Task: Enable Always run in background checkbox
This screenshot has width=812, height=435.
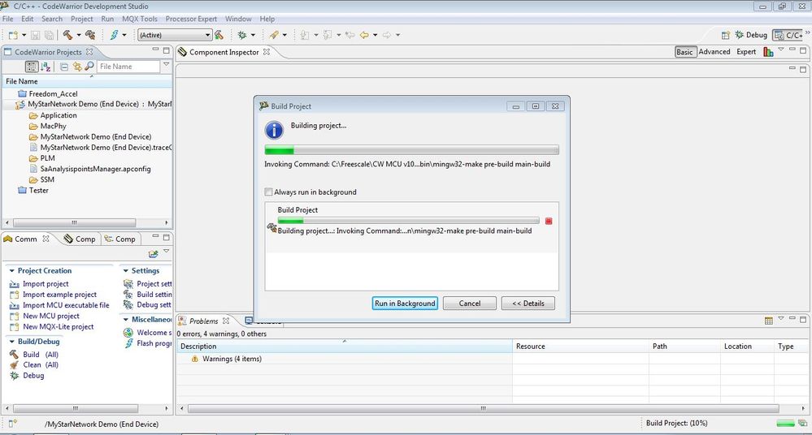Action: (x=268, y=192)
